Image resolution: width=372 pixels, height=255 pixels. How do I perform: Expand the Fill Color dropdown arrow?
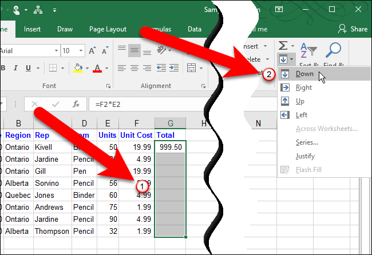tap(88, 68)
